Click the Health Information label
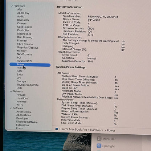The width and height of the screenshot is (151, 151). click(69, 52)
